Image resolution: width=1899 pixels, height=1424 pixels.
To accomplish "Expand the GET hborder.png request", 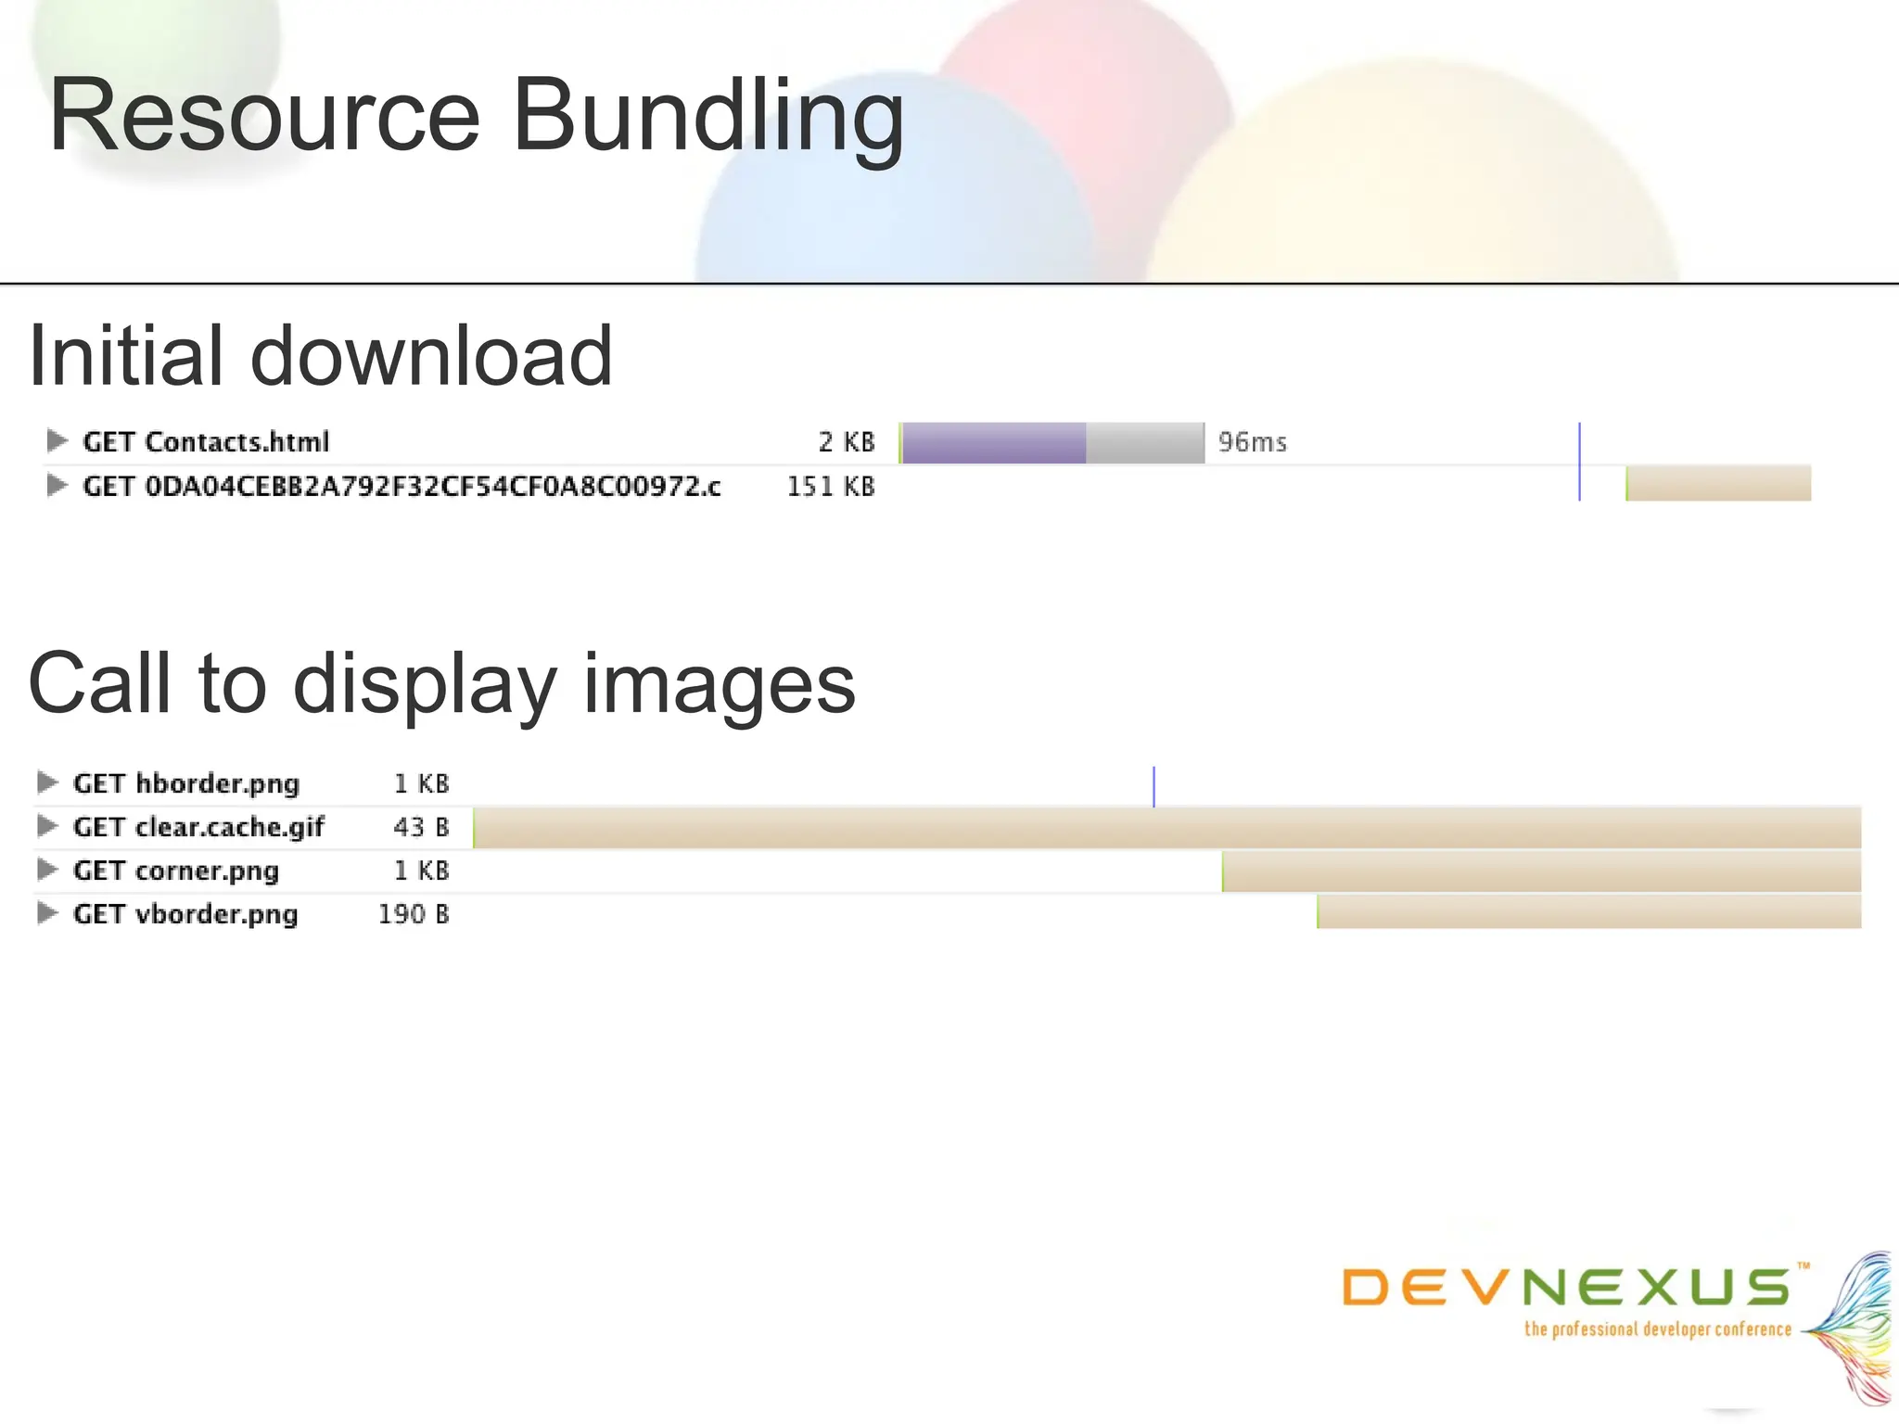I will 47,782.
